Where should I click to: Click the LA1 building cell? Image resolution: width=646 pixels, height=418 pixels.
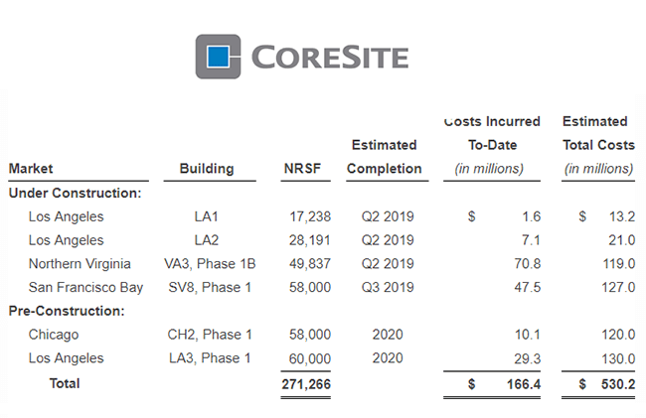coord(209,216)
